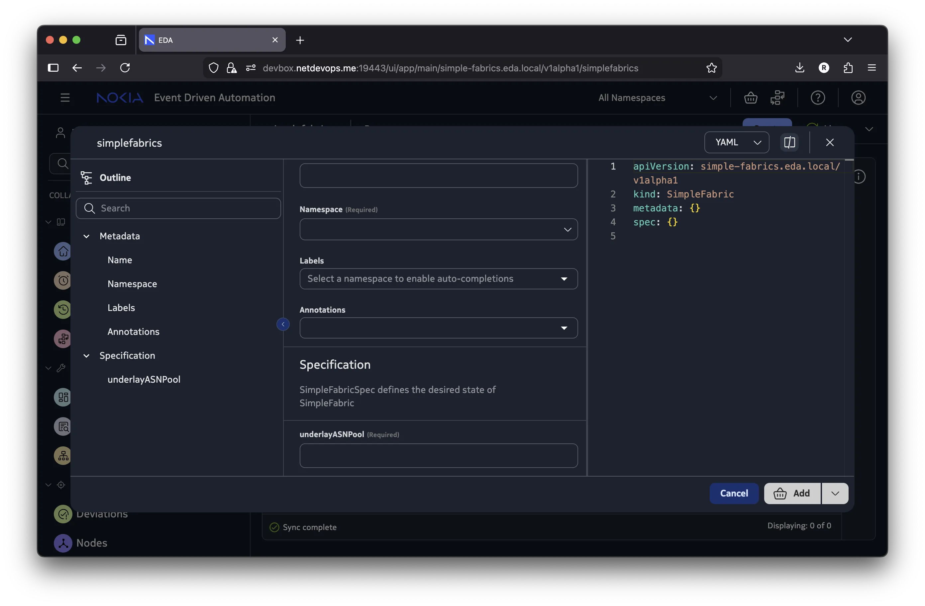This screenshot has width=925, height=606.
Task: Open the Namespace required dropdown
Action: tap(438, 229)
